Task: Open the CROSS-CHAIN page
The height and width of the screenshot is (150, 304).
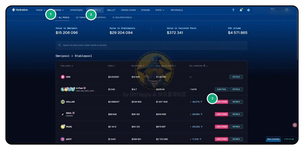Action: [128, 10]
